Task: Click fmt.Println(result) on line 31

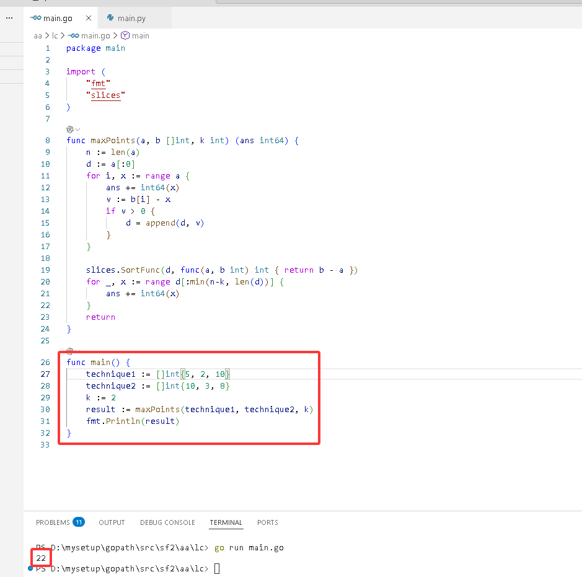Action: (133, 421)
